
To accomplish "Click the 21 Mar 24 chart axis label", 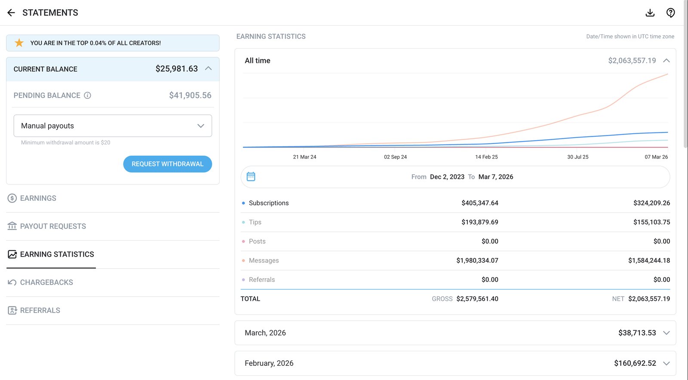I will pos(304,157).
